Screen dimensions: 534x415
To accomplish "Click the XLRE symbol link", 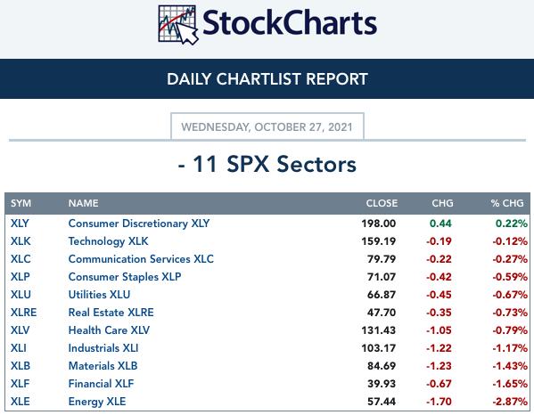I will click(23, 313).
